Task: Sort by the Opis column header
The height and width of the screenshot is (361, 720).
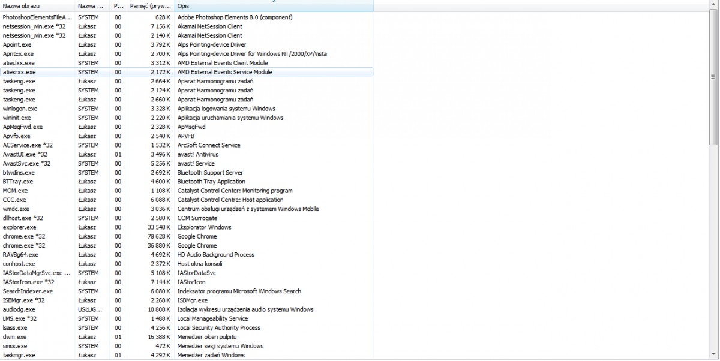Action: (x=274, y=5)
